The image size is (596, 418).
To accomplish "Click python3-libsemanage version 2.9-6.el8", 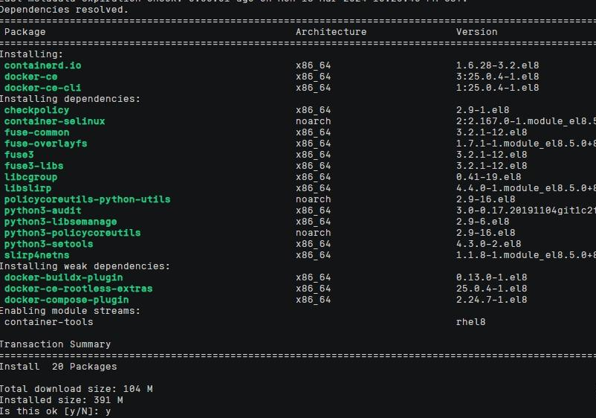I will (x=483, y=222).
